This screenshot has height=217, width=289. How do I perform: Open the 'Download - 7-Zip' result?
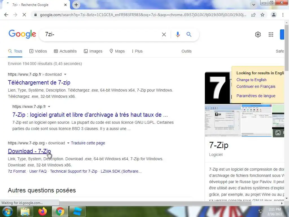pos(29,151)
